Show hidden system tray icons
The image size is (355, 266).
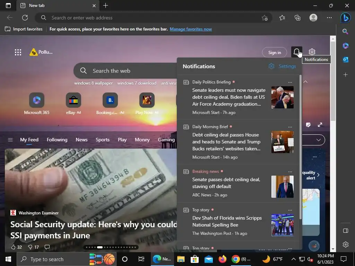[293, 259]
